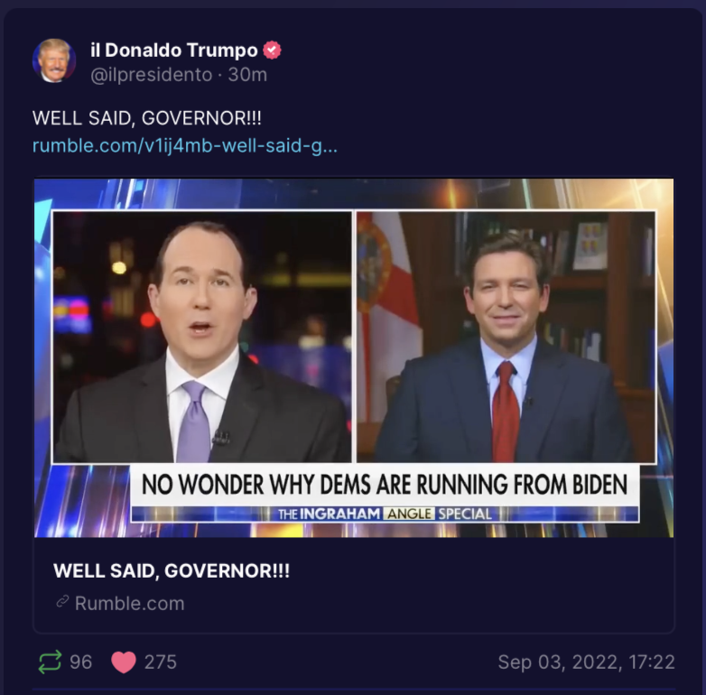Click the 30m relative timestamp
Viewport: 706px width, 695px height.
click(x=247, y=75)
